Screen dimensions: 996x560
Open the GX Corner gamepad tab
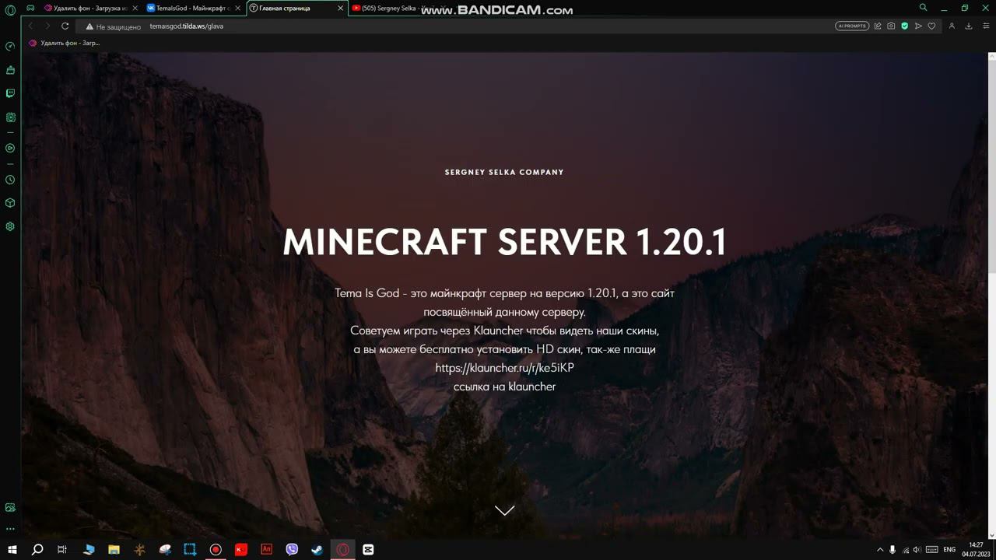30,8
